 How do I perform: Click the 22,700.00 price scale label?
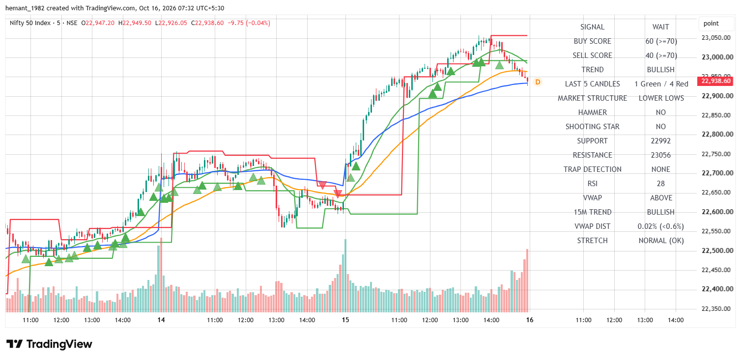(x=718, y=173)
